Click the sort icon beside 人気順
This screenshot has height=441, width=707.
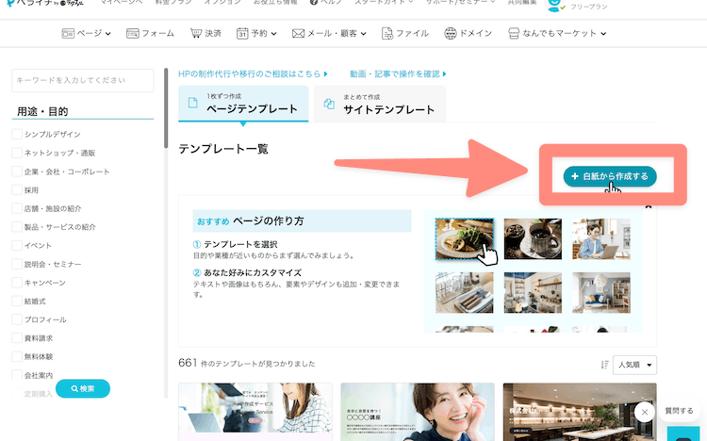click(604, 365)
